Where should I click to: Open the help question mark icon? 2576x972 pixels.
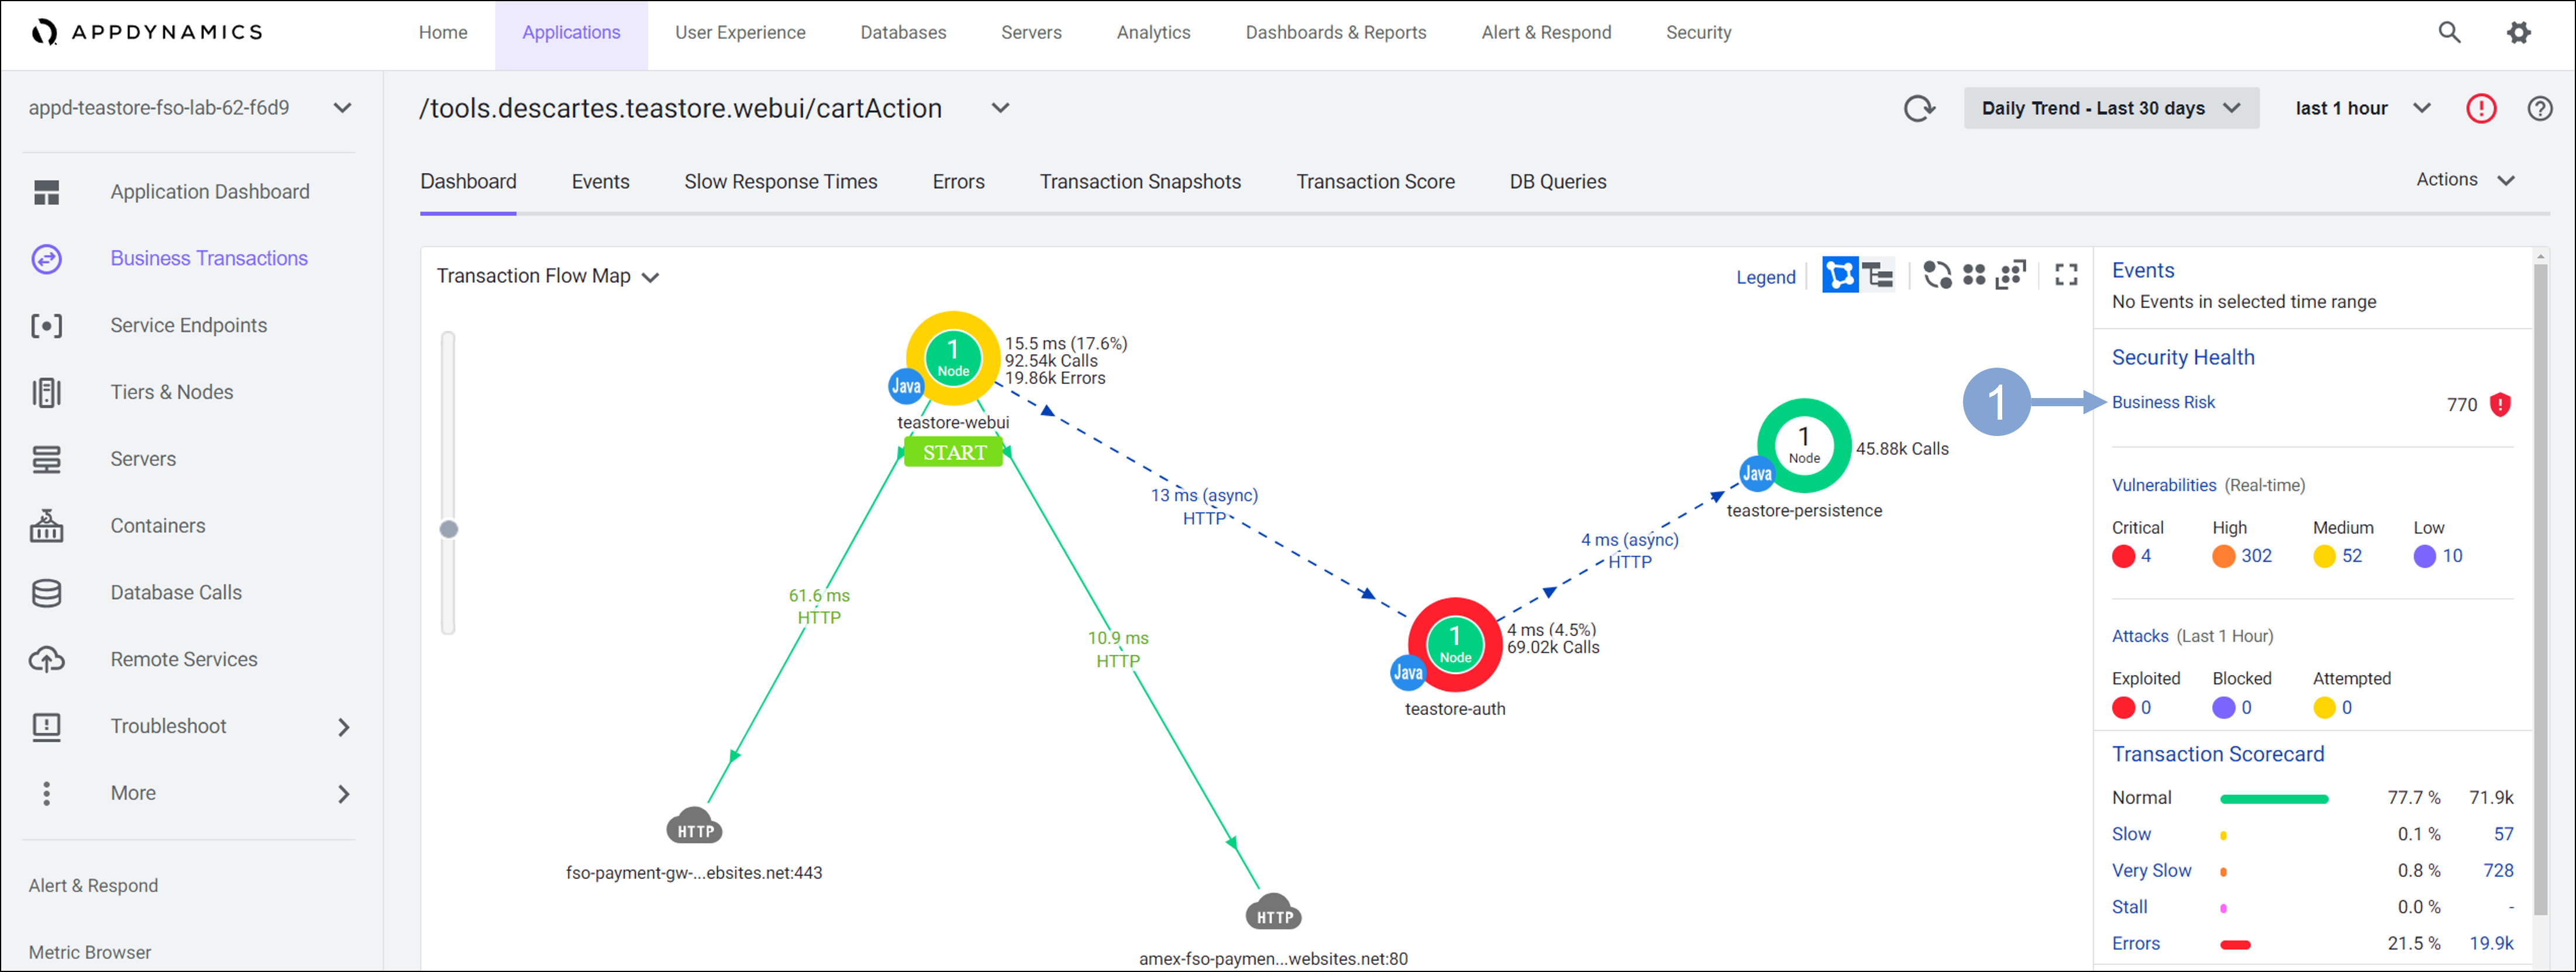click(x=2539, y=108)
